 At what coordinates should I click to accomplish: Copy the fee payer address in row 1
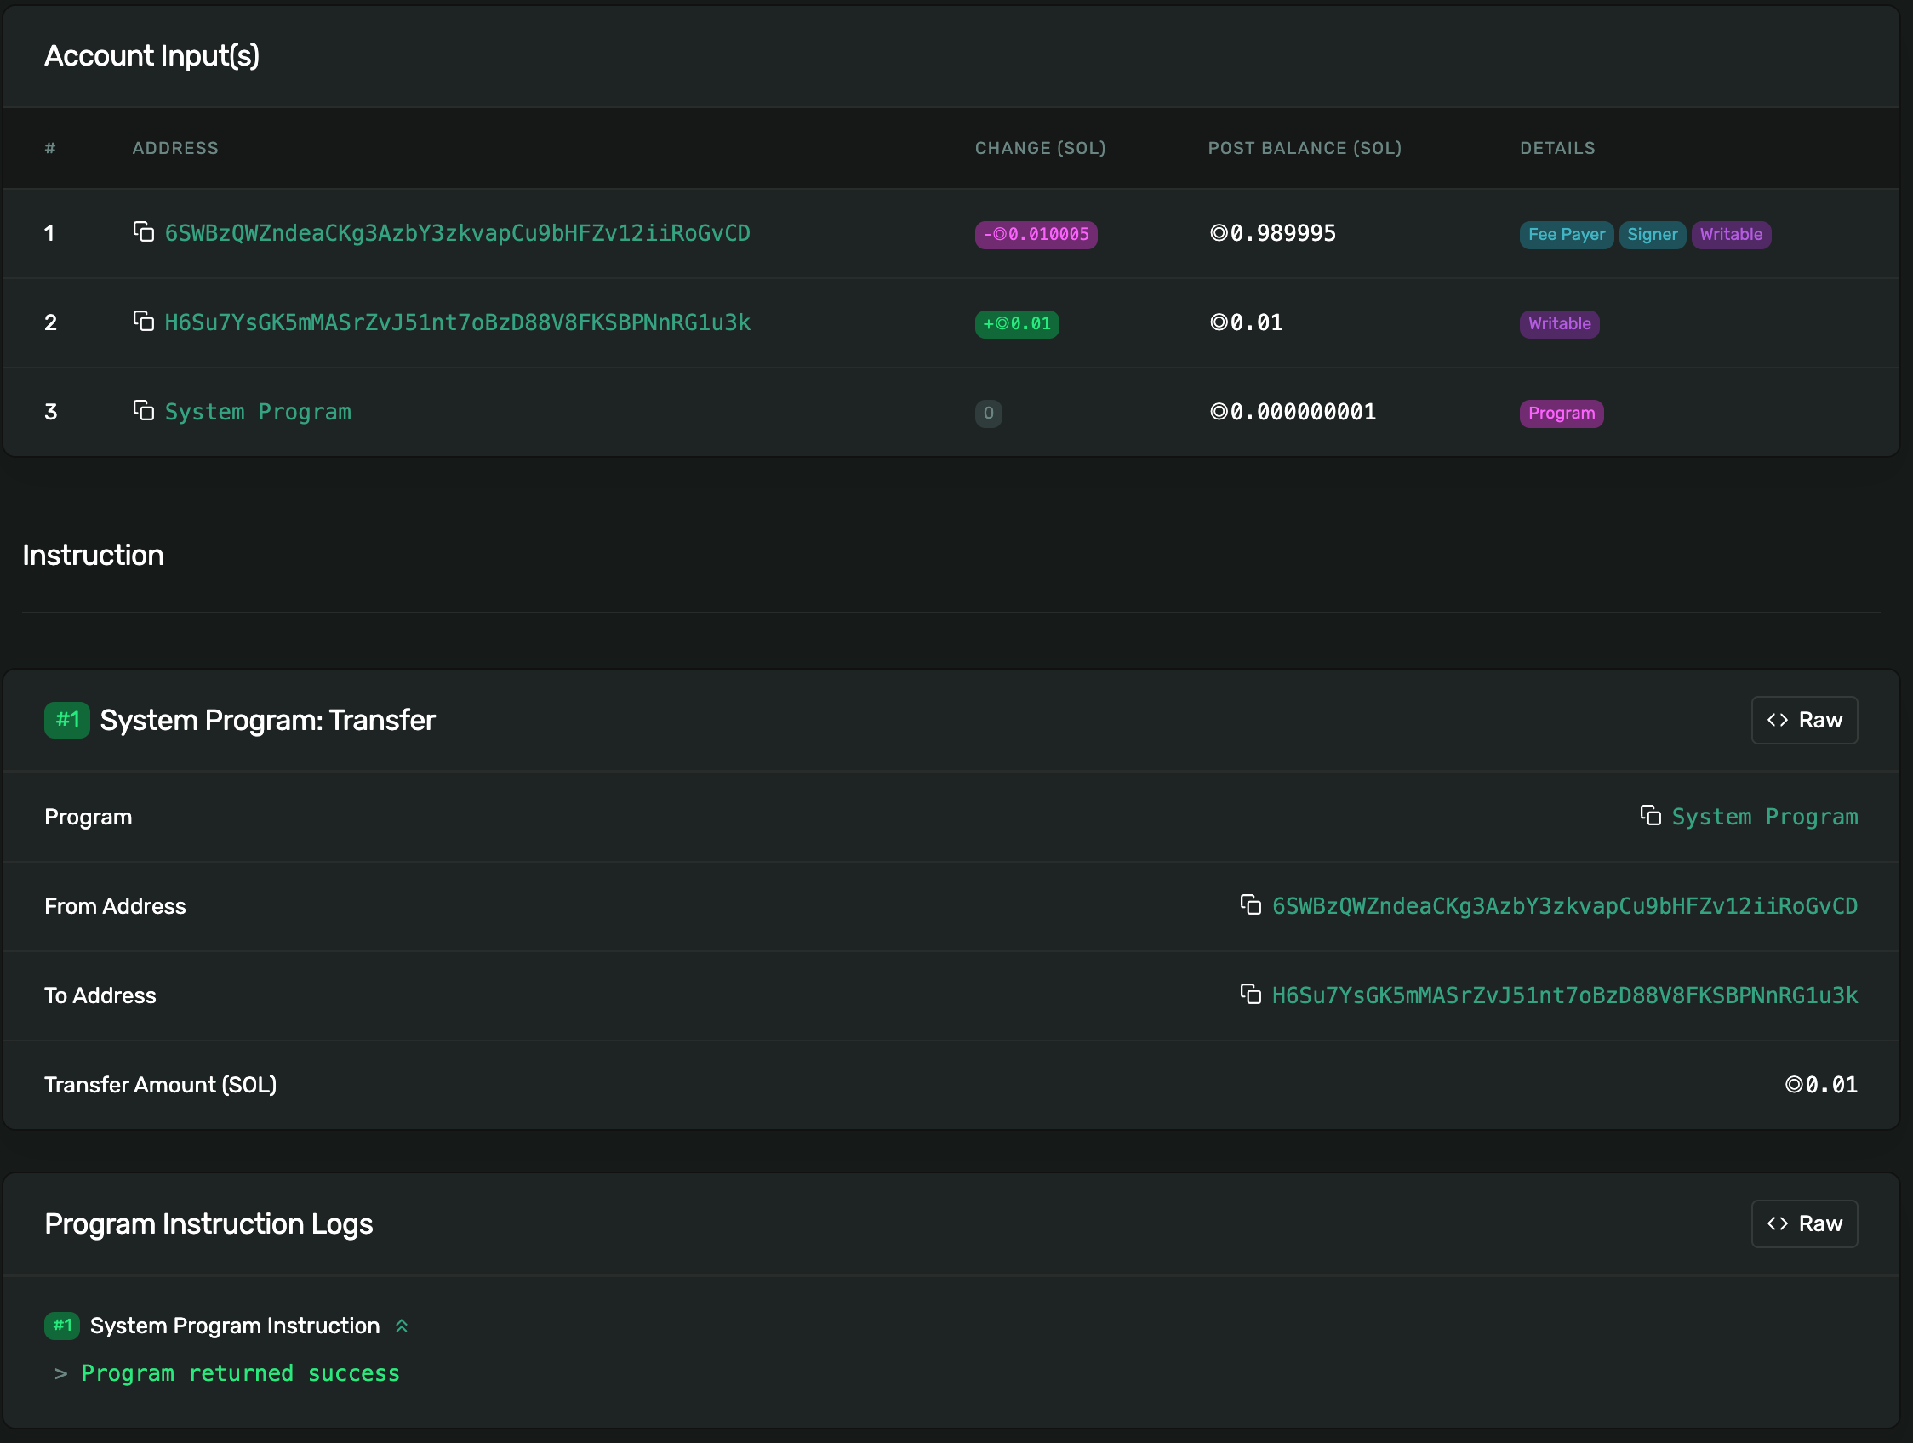[x=144, y=231]
